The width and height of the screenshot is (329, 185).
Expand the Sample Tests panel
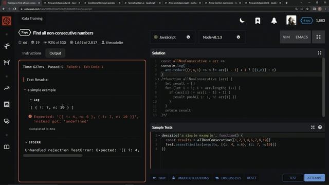[x=313, y=127]
